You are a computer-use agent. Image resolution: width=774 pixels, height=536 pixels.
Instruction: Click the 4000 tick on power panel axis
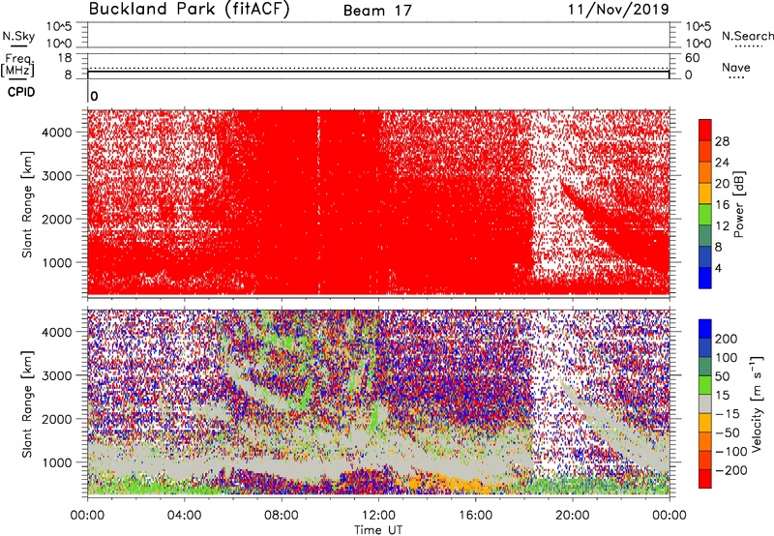(57, 133)
